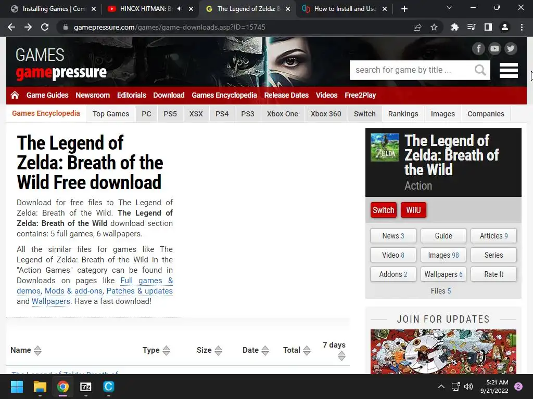The width and height of the screenshot is (533, 399).
Task: Click the browser forward arrow
Action: coord(28,27)
